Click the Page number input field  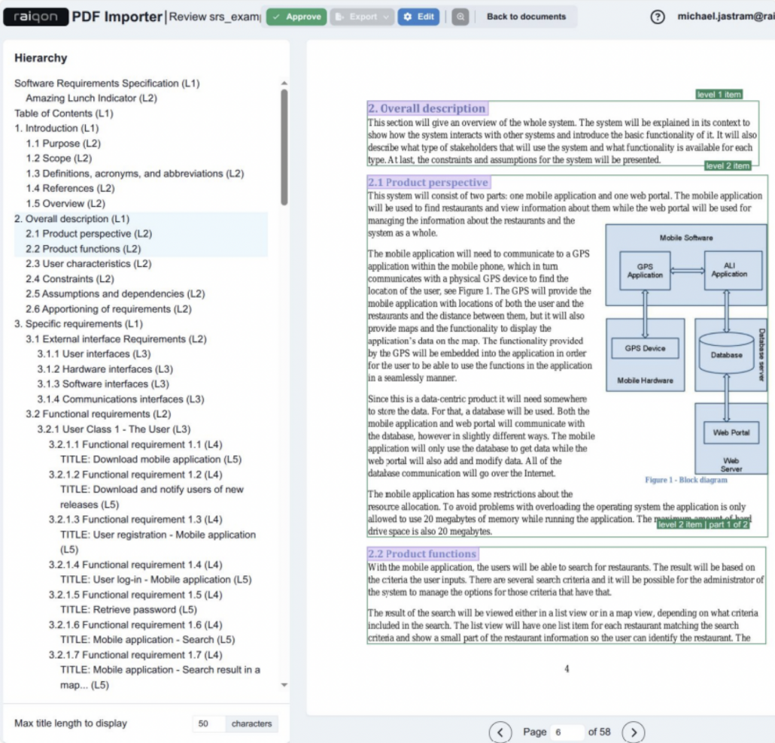click(x=568, y=731)
